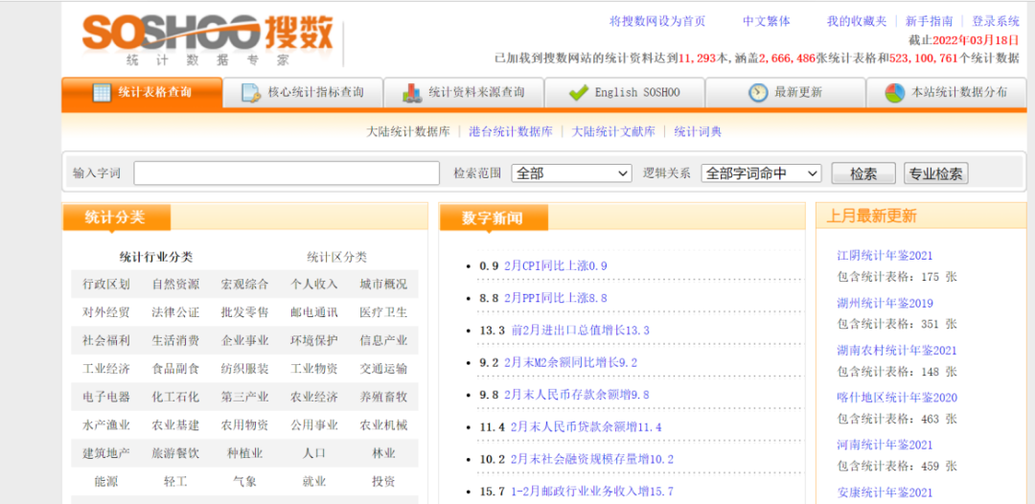Open the 最新更新 tab
The height and width of the screenshot is (504, 1035).
[786, 92]
